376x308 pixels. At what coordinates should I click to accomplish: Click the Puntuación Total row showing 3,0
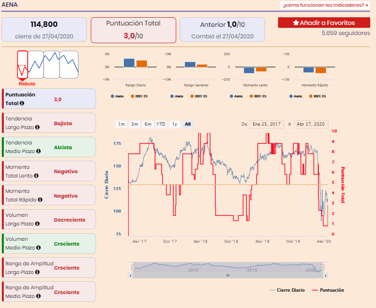(49, 99)
